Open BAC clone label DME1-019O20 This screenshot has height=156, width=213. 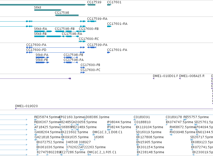click(27, 106)
